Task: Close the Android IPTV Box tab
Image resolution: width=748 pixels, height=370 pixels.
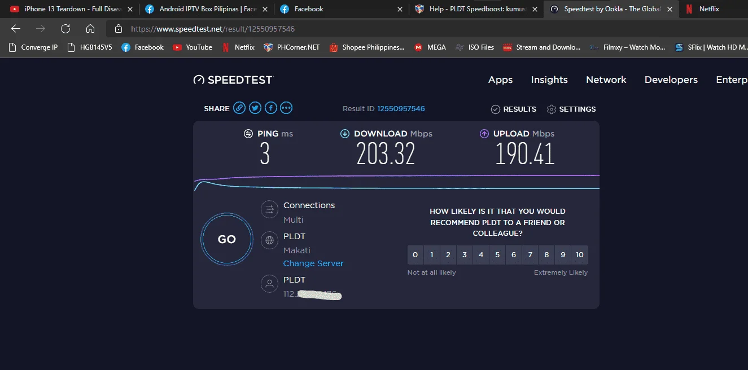Action: tap(265, 9)
